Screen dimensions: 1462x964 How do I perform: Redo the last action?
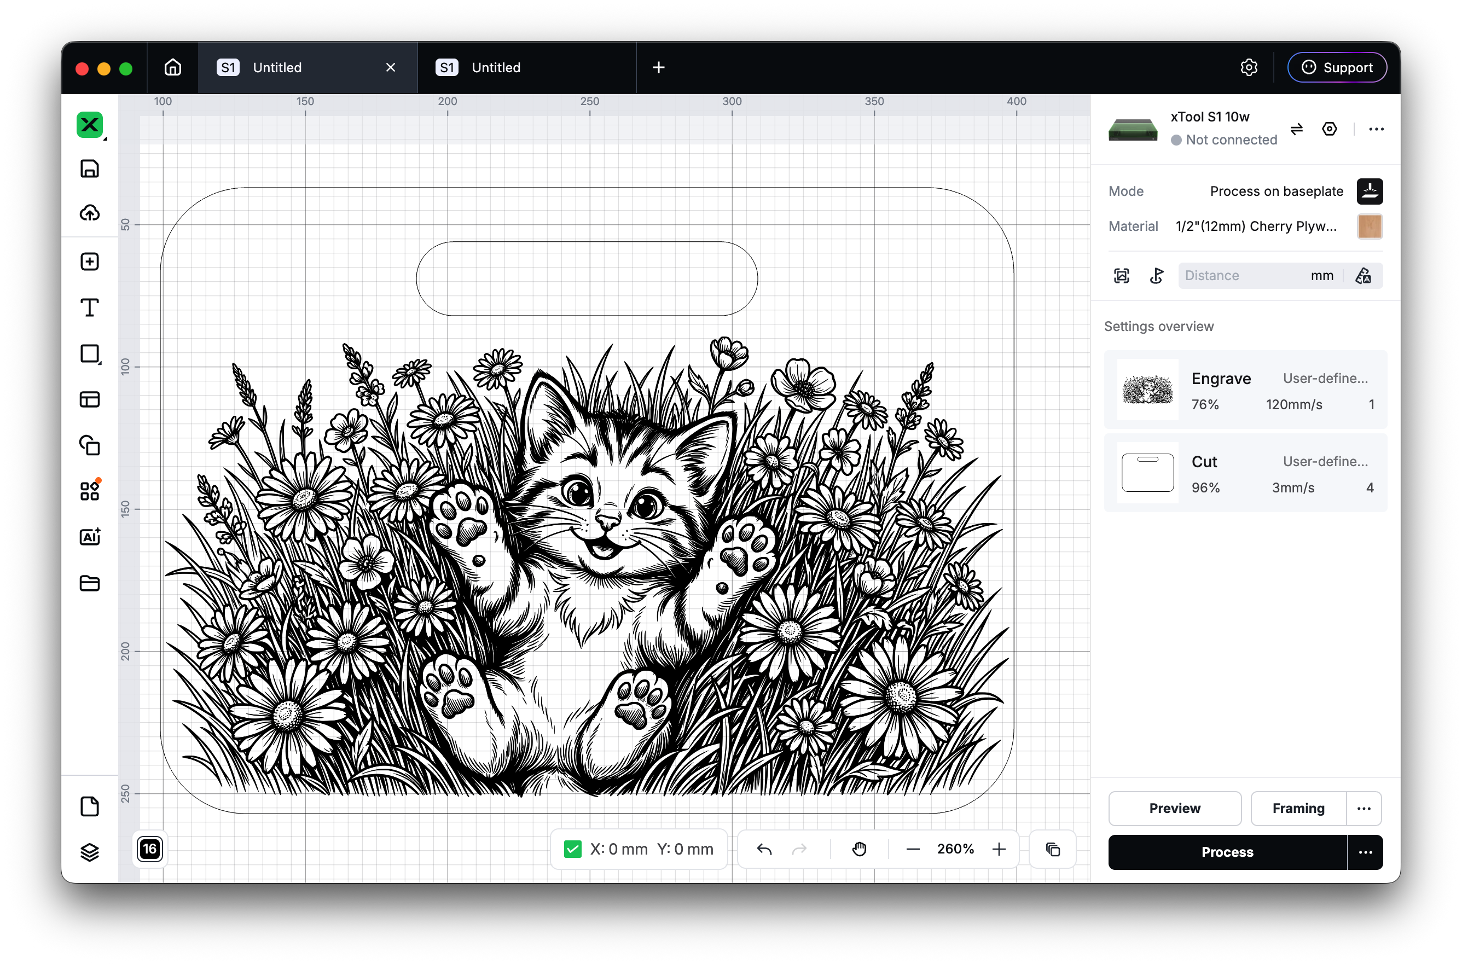coord(799,849)
